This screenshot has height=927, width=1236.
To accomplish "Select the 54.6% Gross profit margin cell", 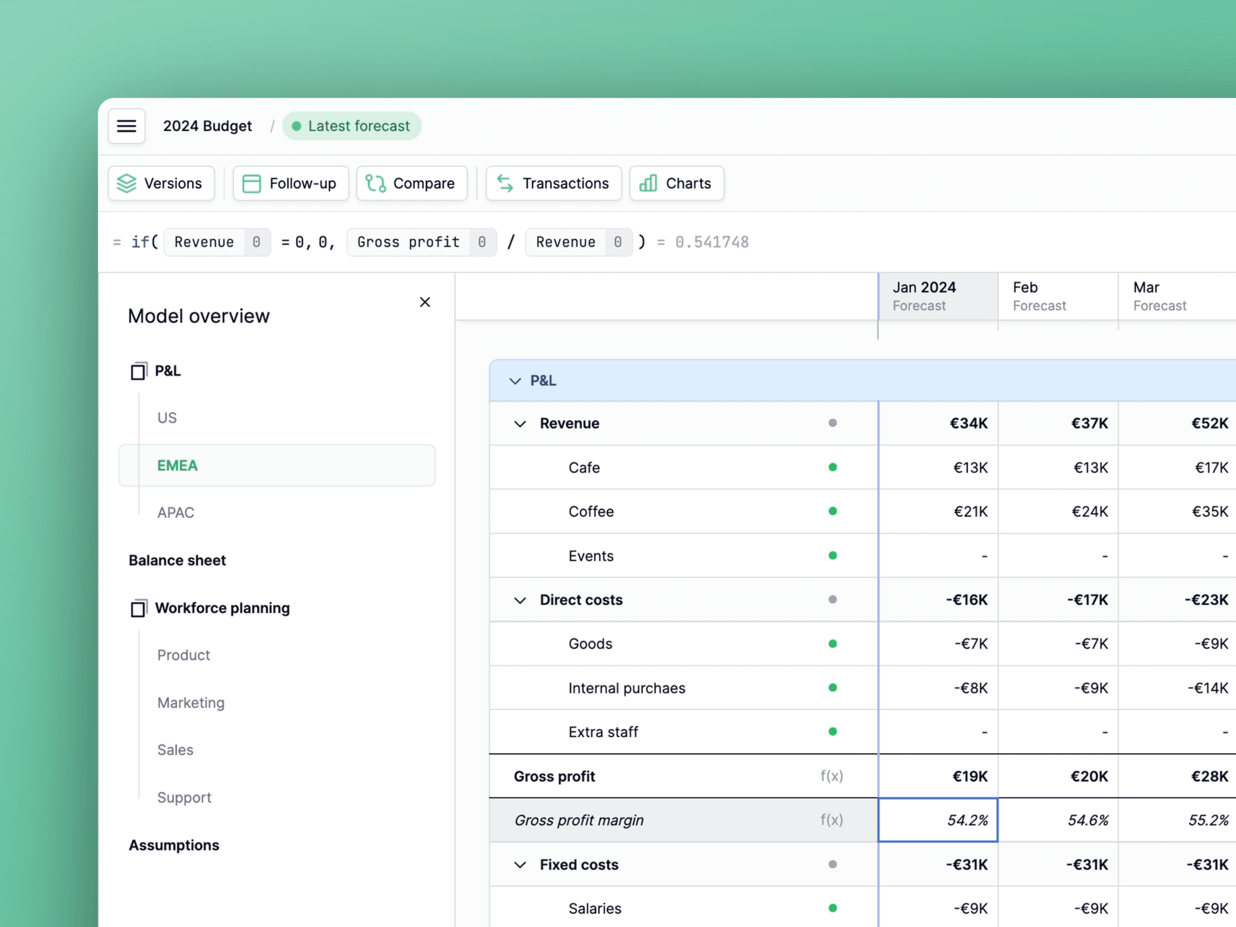I will pyautogui.click(x=1058, y=820).
